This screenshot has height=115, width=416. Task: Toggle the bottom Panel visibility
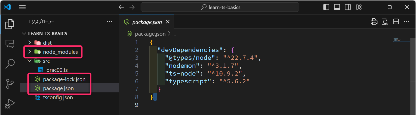[337, 7]
